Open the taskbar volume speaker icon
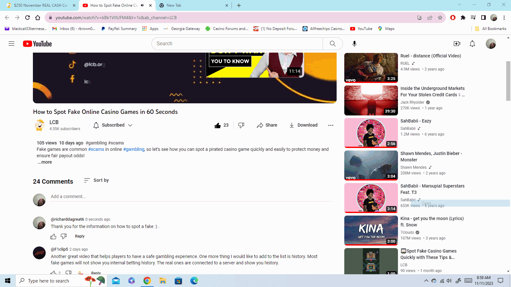Image resolution: width=511 pixels, height=287 pixels. 449,281
